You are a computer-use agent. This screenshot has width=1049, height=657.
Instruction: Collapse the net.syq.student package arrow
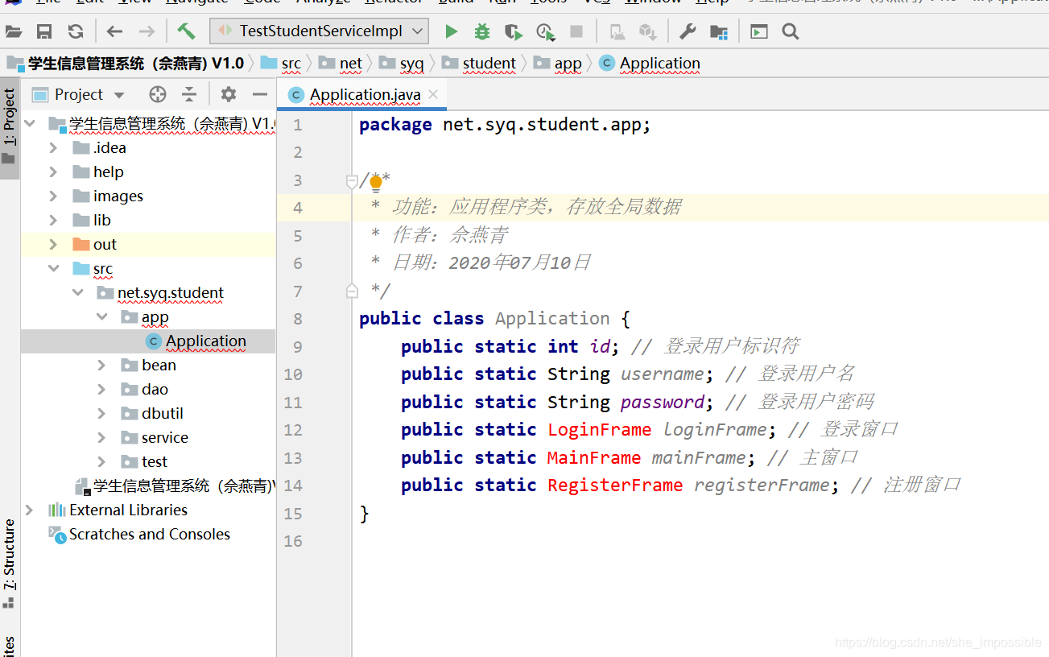78,292
